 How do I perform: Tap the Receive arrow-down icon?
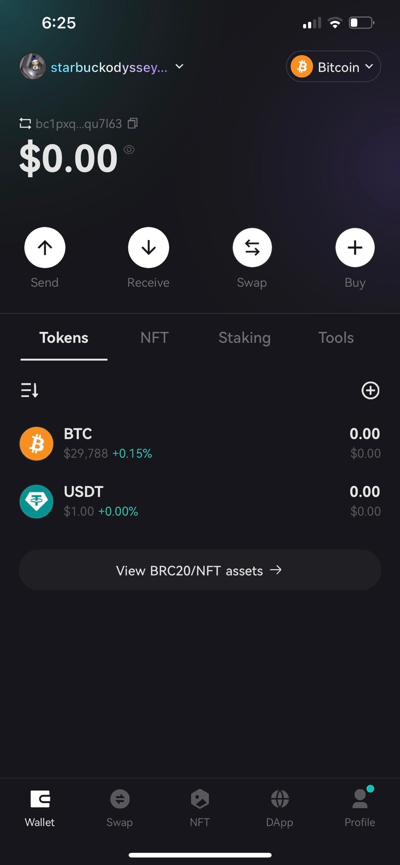[x=149, y=247]
